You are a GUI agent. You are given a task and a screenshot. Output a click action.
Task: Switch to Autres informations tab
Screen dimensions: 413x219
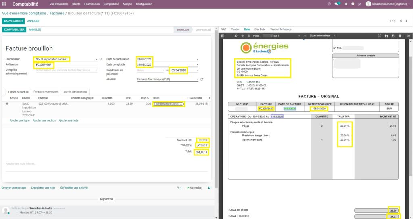click(x=75, y=92)
